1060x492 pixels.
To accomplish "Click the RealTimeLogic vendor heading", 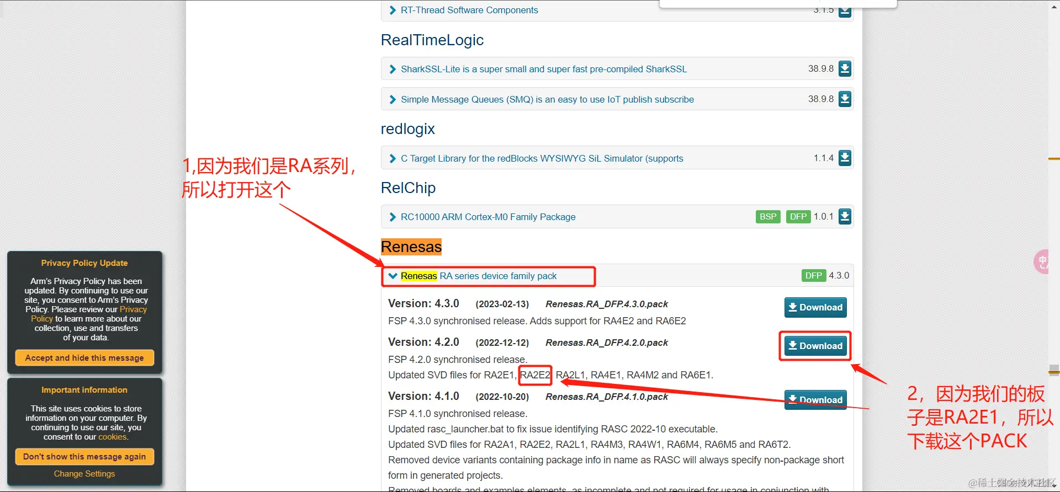I will pos(432,40).
